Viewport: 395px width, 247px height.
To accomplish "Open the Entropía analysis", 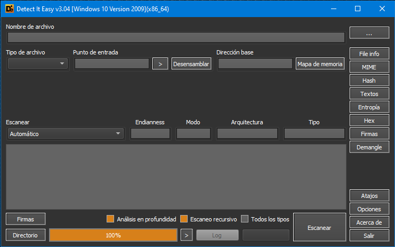I will point(369,107).
